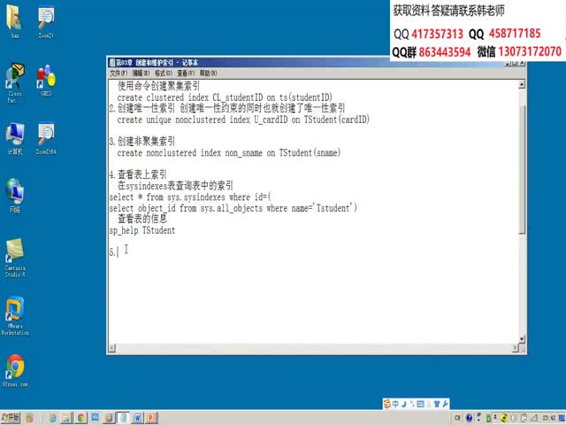Click the CH language bar indicator
The height and width of the screenshot is (425, 566).
point(457,418)
